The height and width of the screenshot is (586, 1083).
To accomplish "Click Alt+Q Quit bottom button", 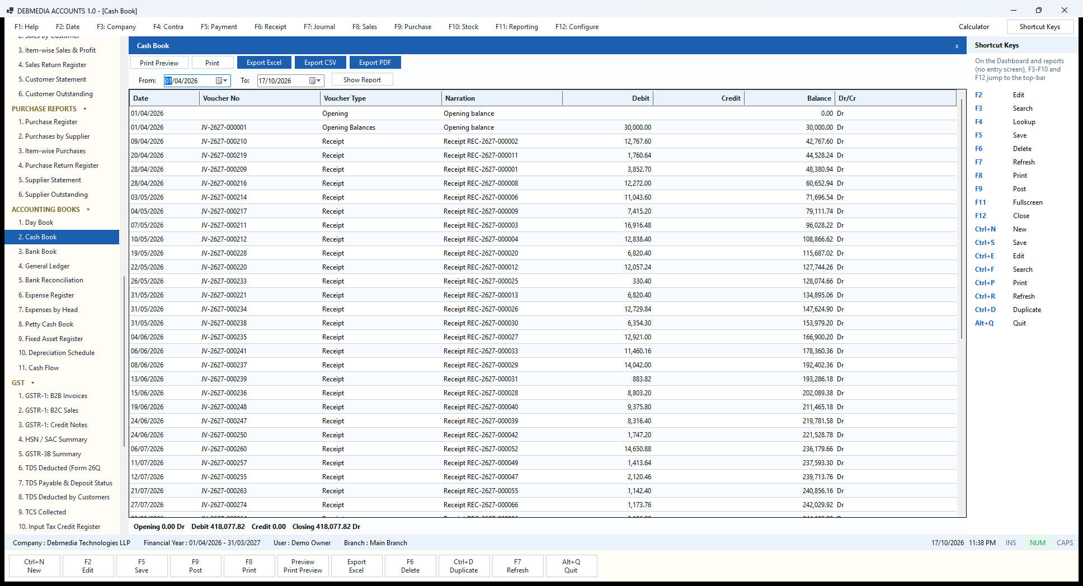I will (571, 566).
